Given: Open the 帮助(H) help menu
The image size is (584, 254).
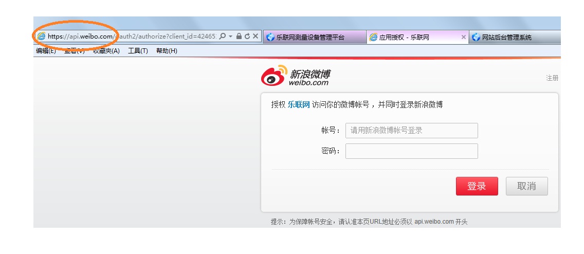Looking at the screenshot, I should pyautogui.click(x=167, y=51).
